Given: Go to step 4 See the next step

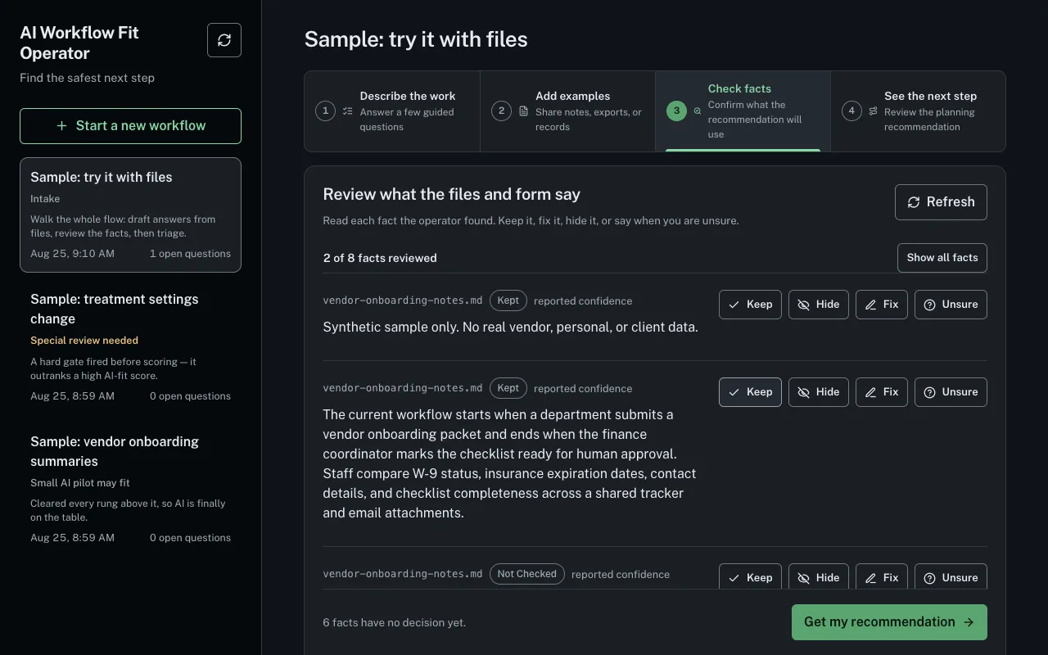Looking at the screenshot, I should (918, 111).
